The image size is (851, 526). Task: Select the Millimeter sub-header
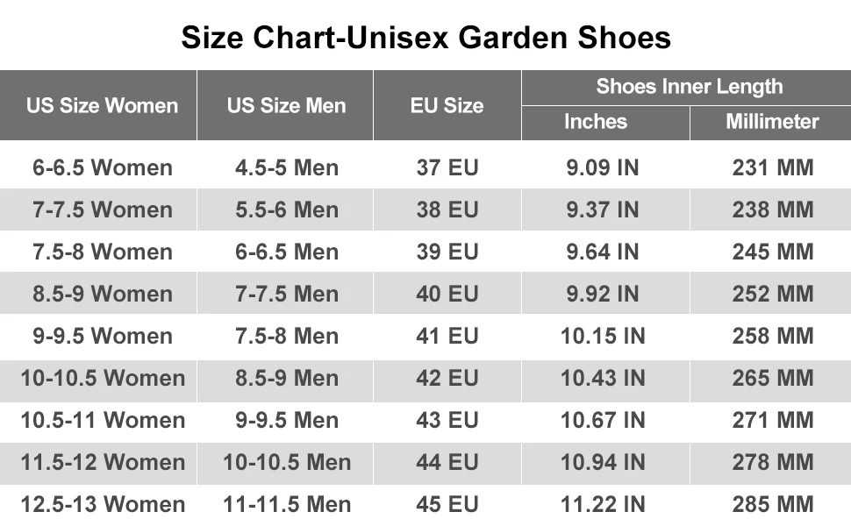tap(772, 122)
